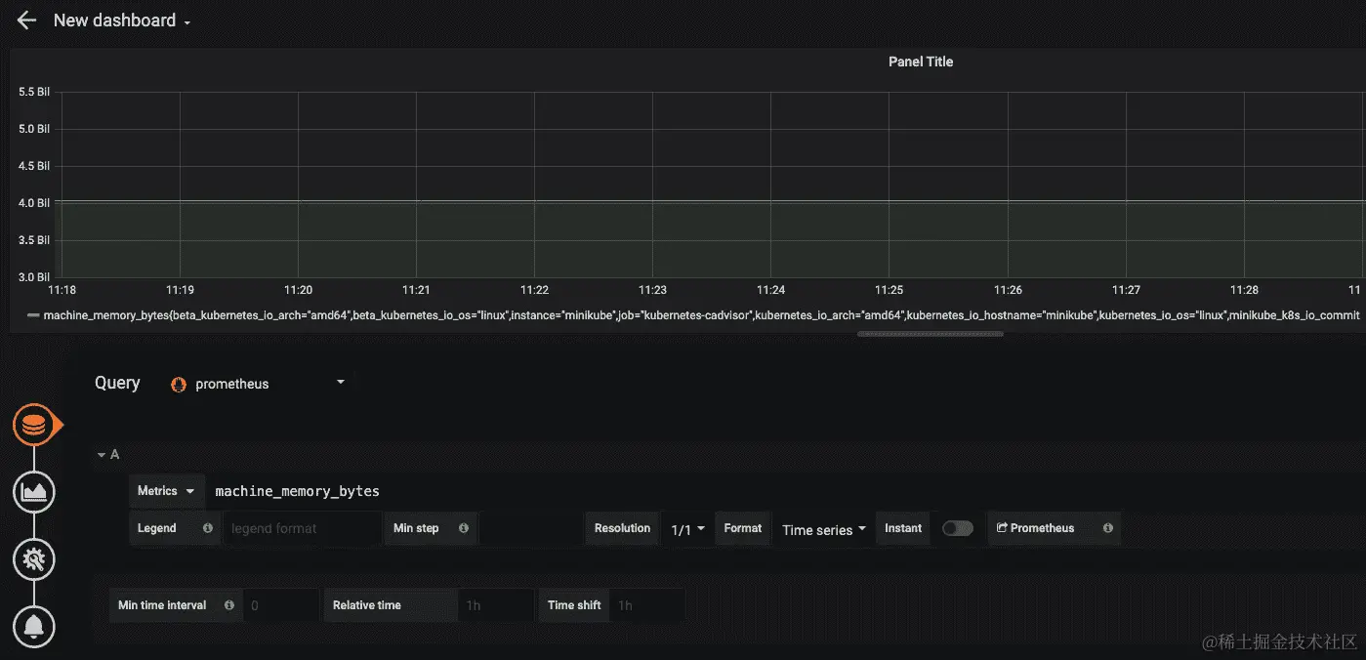Open the New dashboard title dropdown
The image size is (1366, 660).
coord(122,21)
